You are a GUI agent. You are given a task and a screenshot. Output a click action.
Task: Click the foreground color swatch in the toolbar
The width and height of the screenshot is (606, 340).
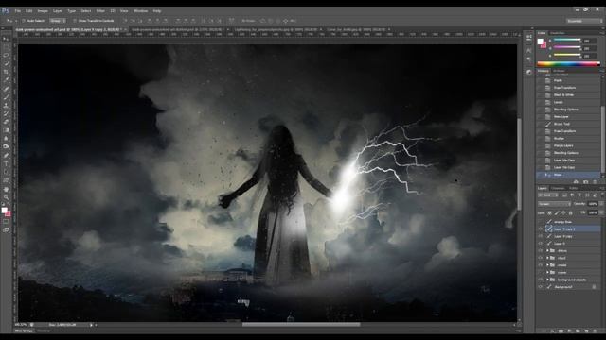[x=4, y=210]
